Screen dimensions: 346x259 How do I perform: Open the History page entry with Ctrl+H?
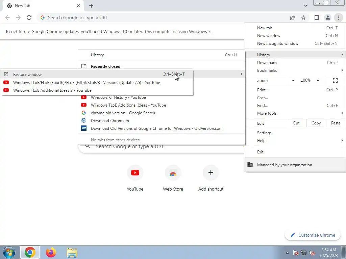click(x=162, y=55)
